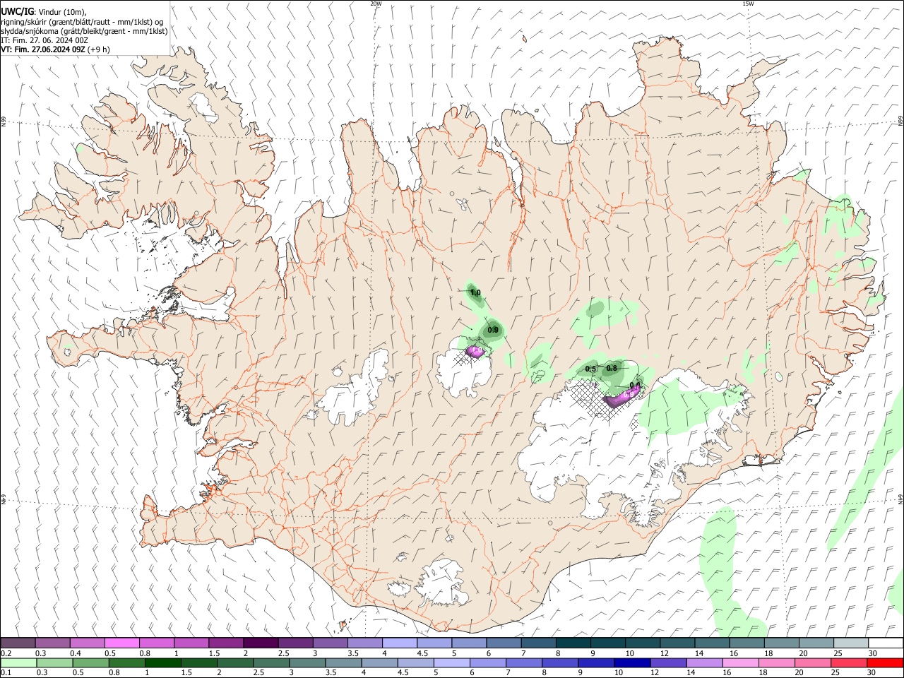
Task: Click the '20W' longitude label
Action: click(x=376, y=4)
